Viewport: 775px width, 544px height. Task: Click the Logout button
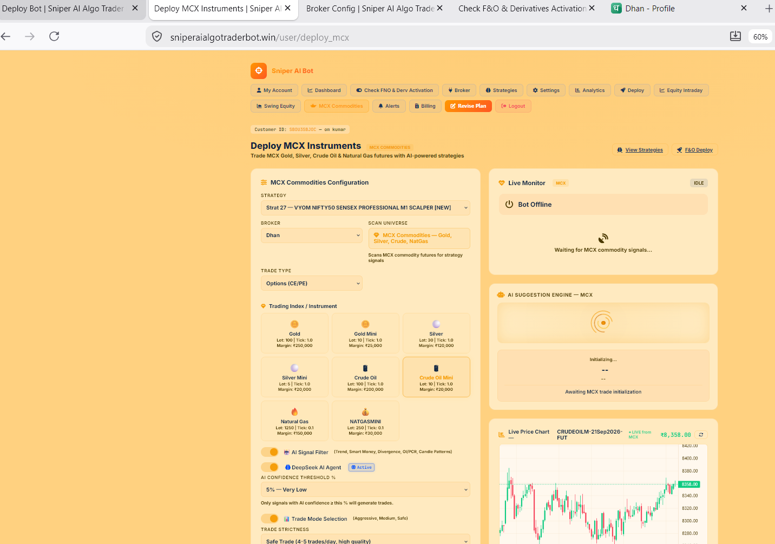(x=513, y=106)
